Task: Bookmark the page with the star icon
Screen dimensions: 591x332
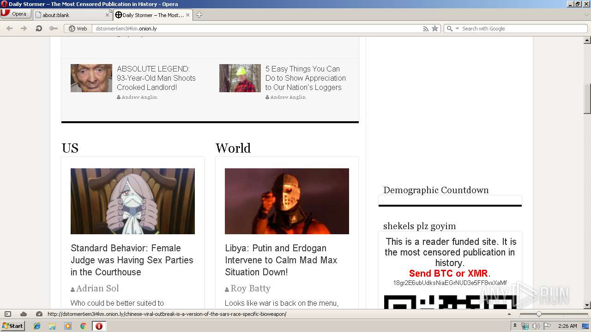Action: click(435, 29)
